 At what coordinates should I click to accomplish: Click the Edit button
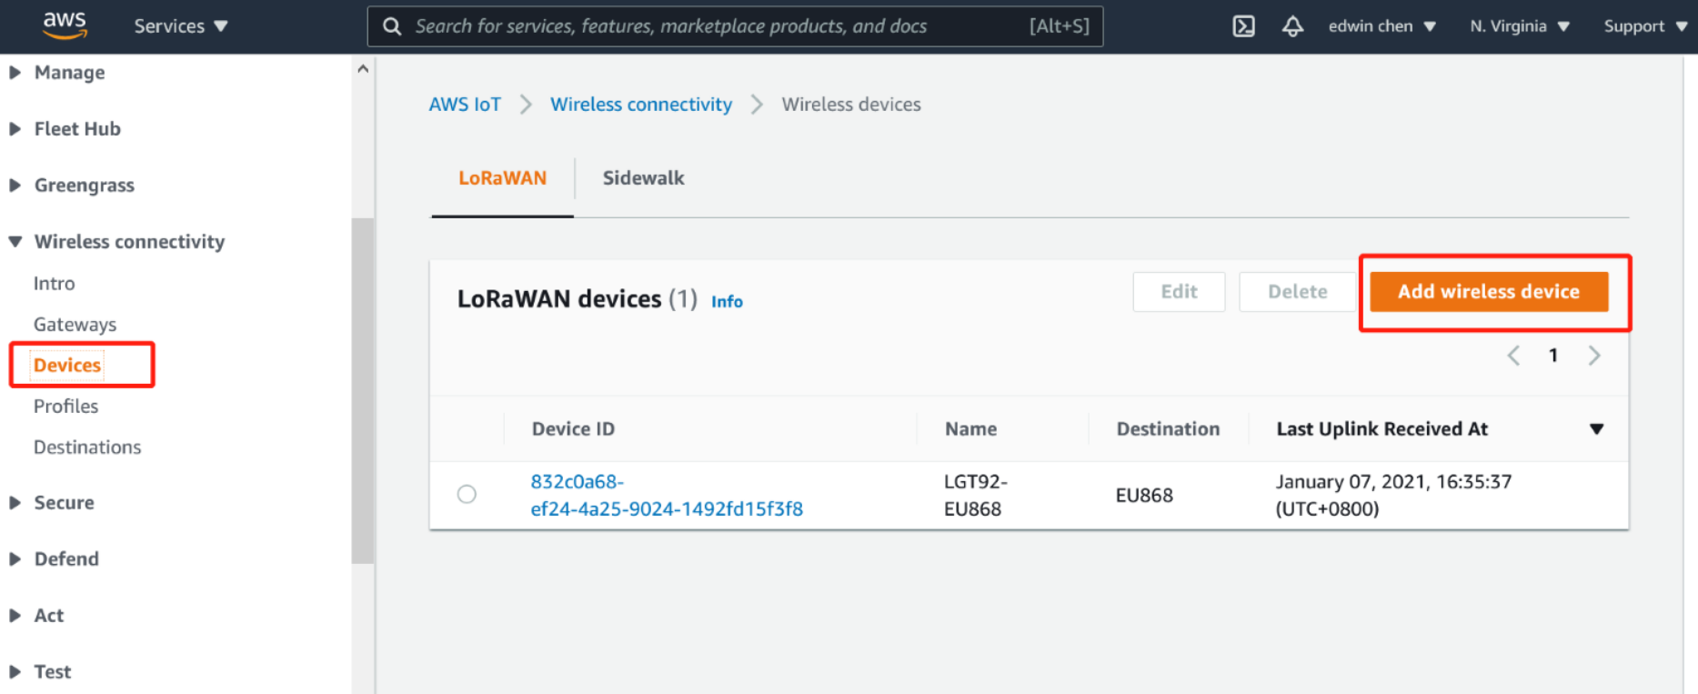[x=1179, y=292]
